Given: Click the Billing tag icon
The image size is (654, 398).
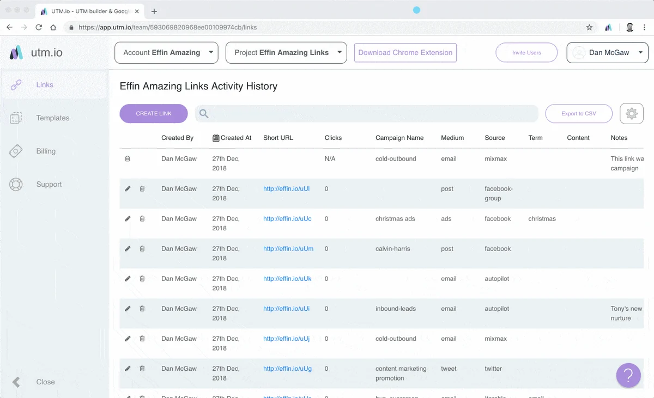Looking at the screenshot, I should 16,151.
